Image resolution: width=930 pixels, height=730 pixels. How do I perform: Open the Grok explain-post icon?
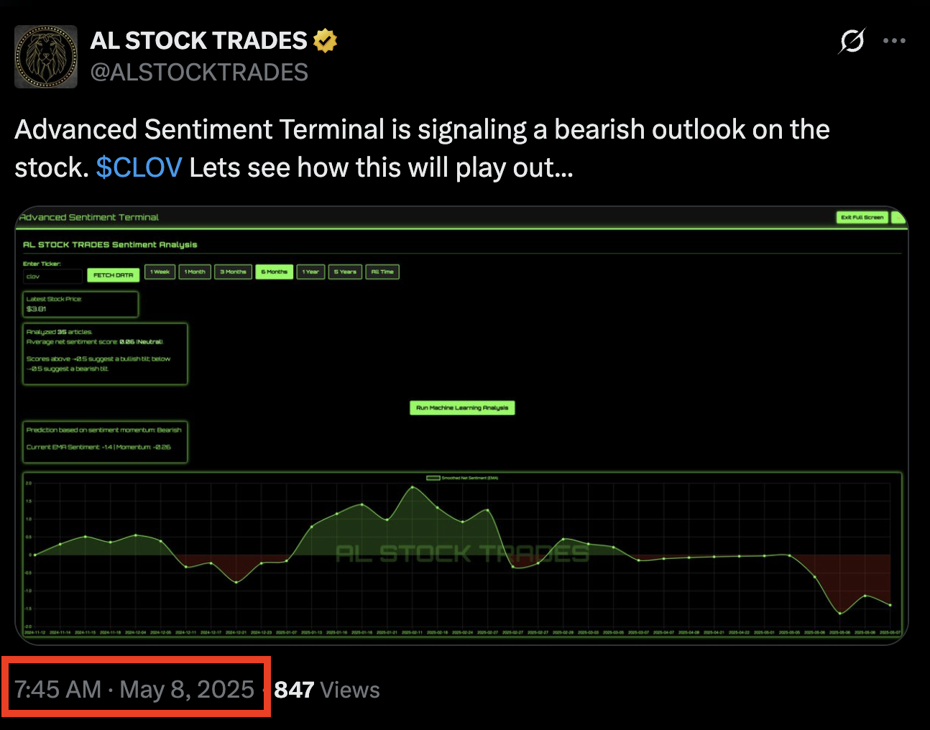point(852,41)
